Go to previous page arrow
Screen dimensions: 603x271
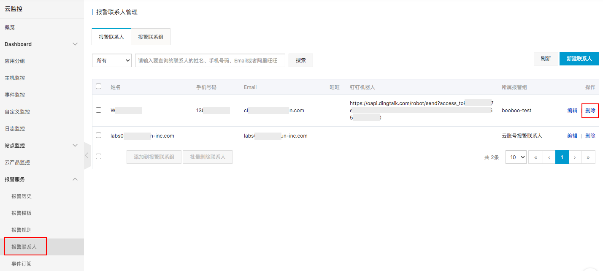[x=549, y=157]
